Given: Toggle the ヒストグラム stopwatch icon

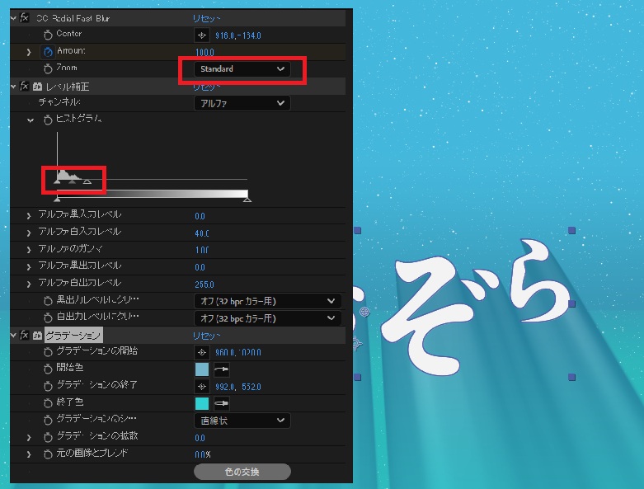Looking at the screenshot, I should click(x=47, y=120).
